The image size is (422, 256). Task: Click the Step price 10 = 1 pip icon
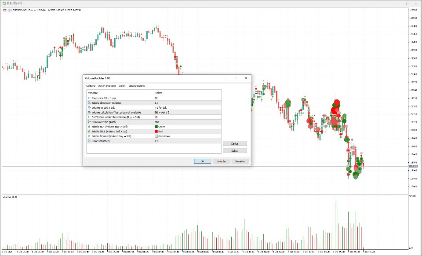(89, 98)
